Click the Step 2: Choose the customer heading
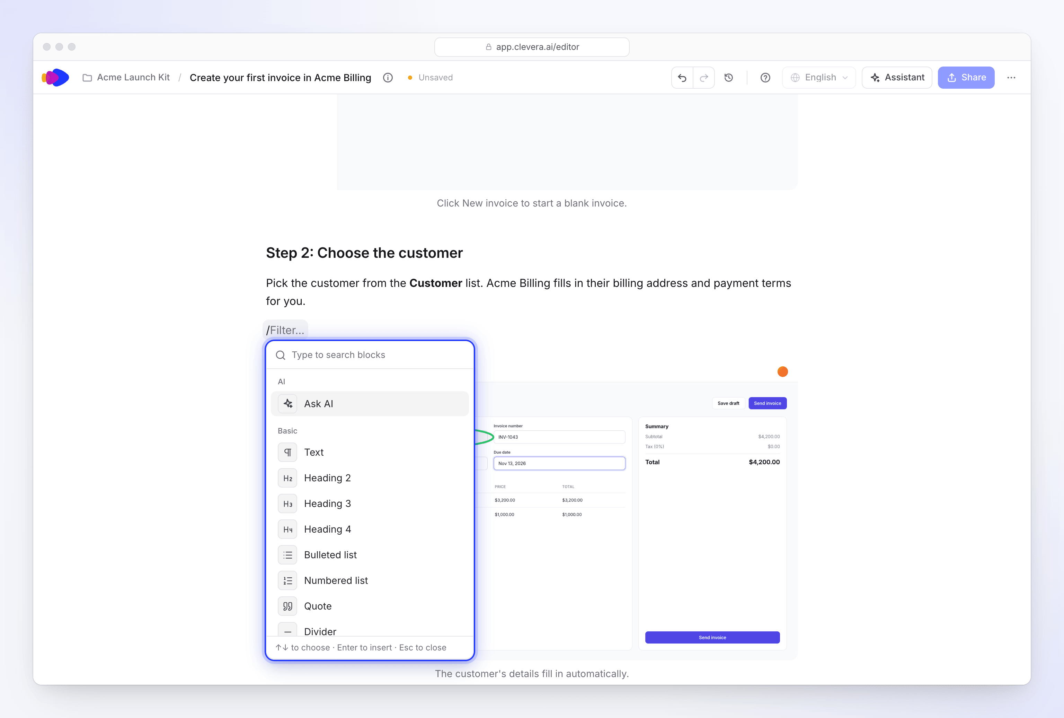The image size is (1064, 718). pyautogui.click(x=364, y=253)
